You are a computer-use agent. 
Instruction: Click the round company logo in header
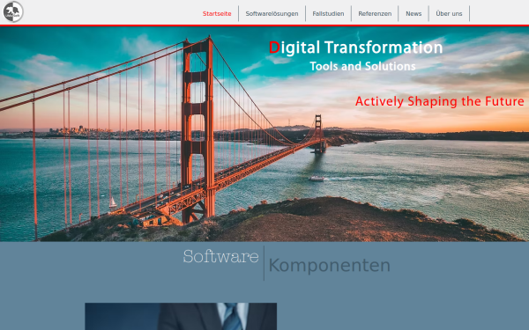click(x=13, y=11)
